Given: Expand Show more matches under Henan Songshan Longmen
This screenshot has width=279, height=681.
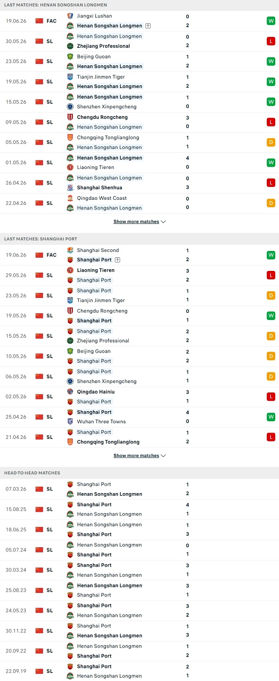Looking at the screenshot, I should (139, 222).
